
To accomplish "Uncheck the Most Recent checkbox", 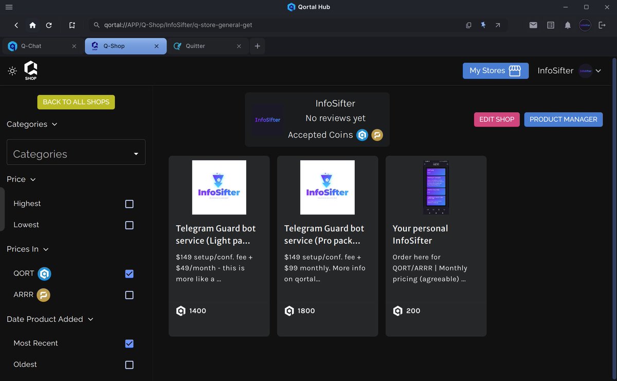I will click(130, 343).
